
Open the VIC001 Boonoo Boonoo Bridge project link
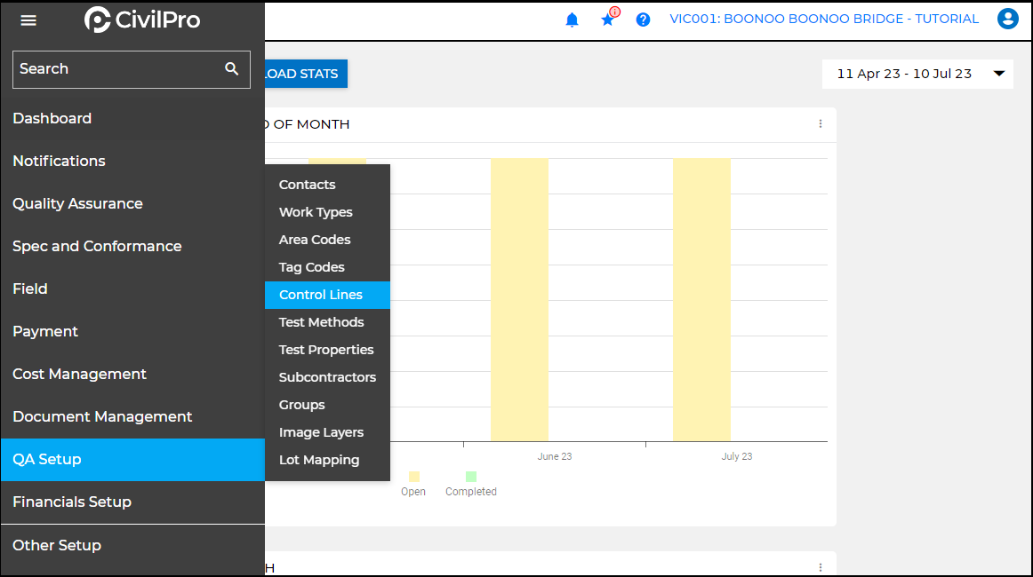[824, 19]
